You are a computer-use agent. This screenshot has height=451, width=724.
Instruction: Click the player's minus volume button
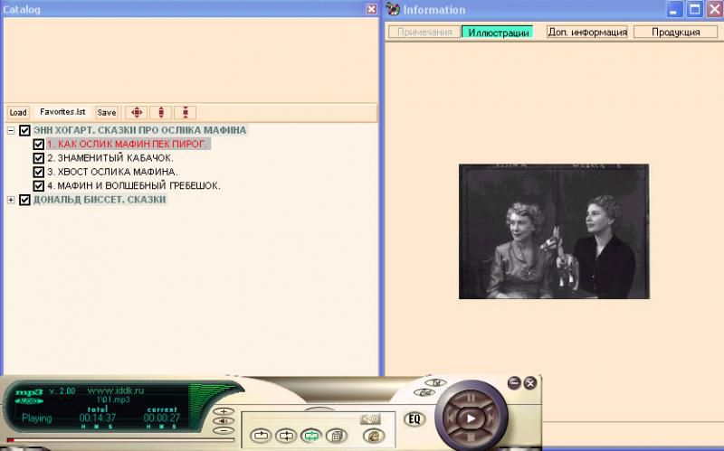click(x=223, y=431)
